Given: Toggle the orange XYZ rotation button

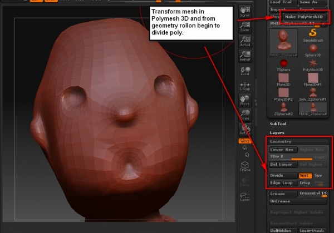Looking at the screenshot, I should 245,141.
